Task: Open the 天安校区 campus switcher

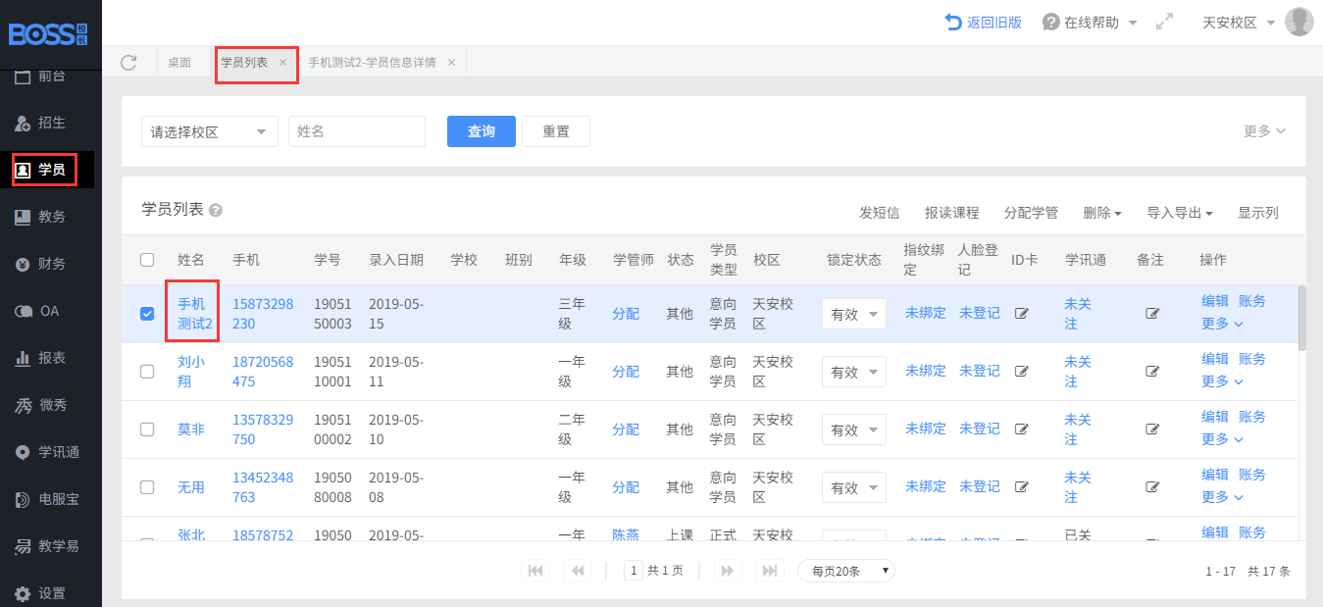Action: tap(1239, 22)
